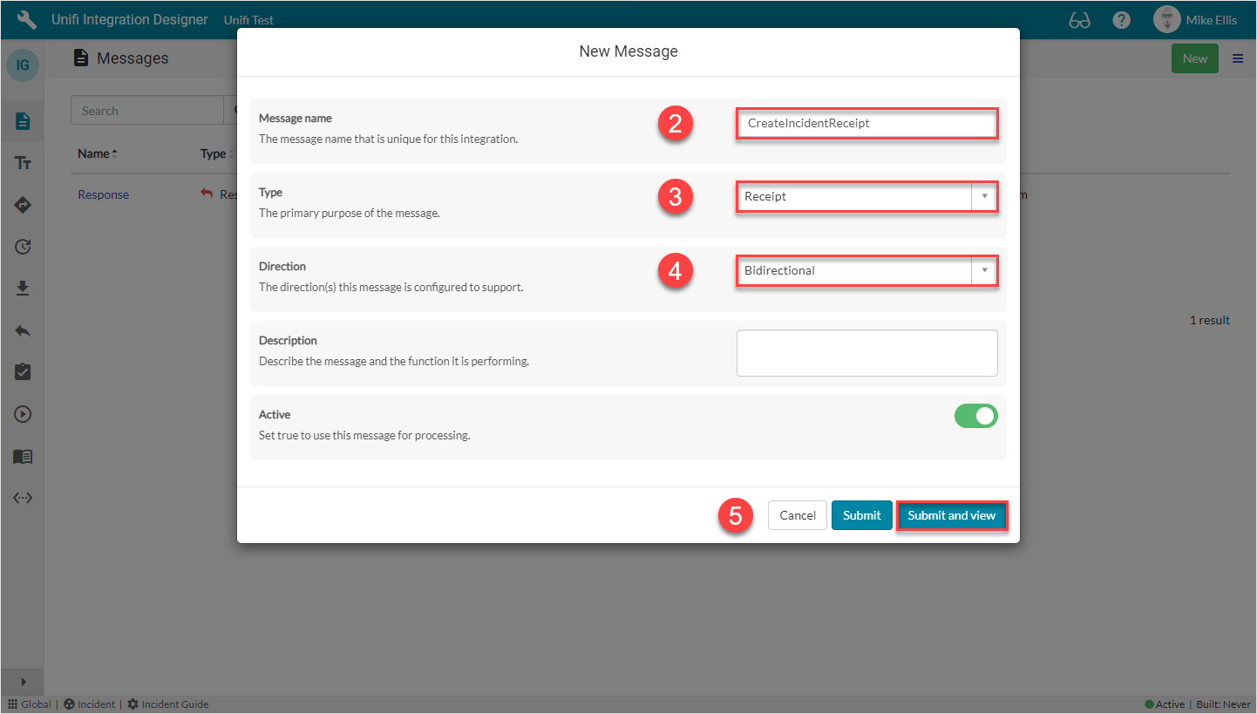Open help via the question mark icon

1121,19
